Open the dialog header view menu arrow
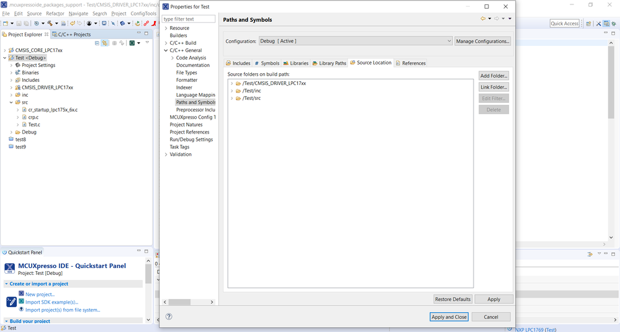The width and height of the screenshot is (620, 332). pos(510,19)
